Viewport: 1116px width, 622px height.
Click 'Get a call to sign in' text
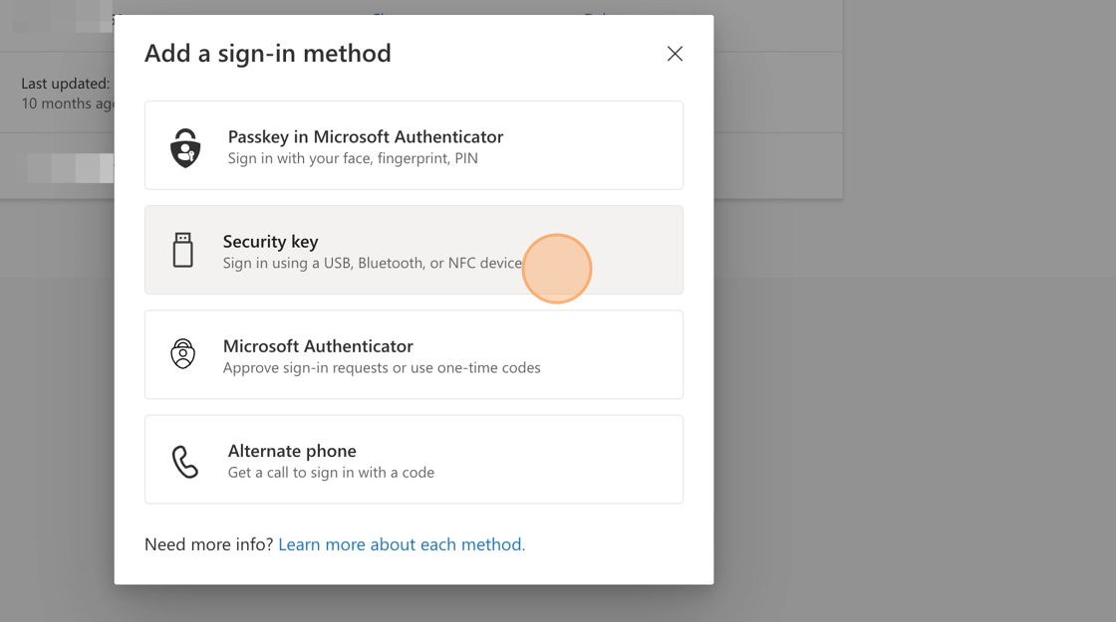click(x=331, y=473)
